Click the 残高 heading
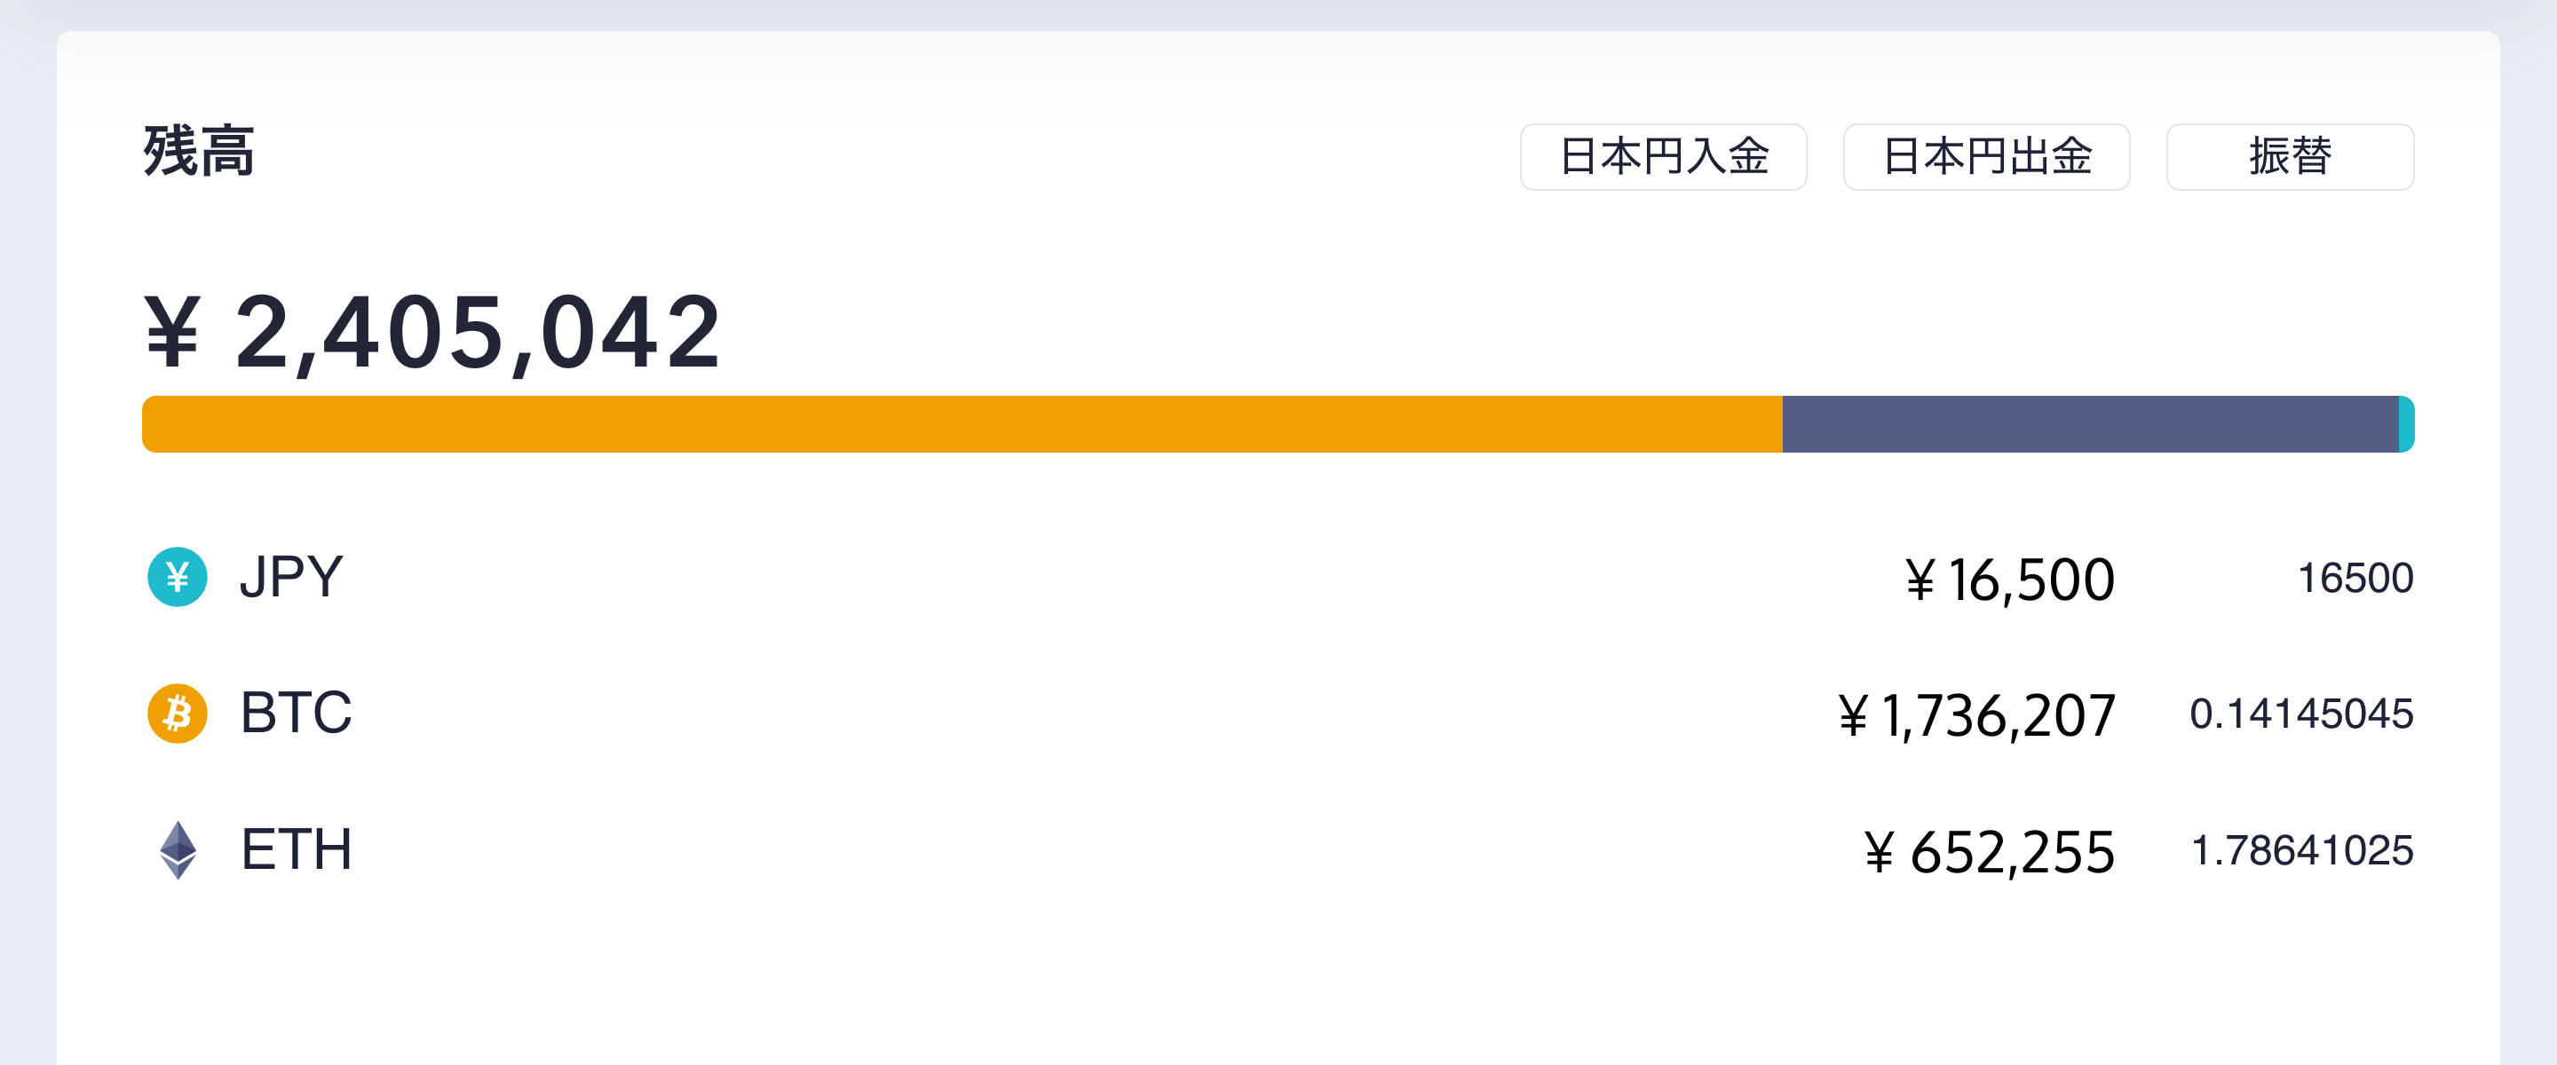Screen dimensions: 2557x1065 [200, 152]
